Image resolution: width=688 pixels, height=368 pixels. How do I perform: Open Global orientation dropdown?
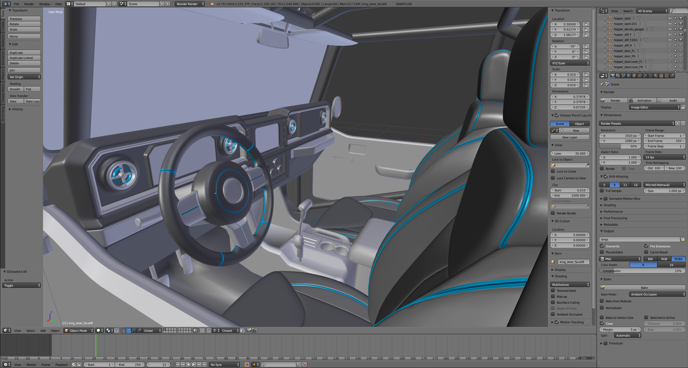[x=152, y=330]
